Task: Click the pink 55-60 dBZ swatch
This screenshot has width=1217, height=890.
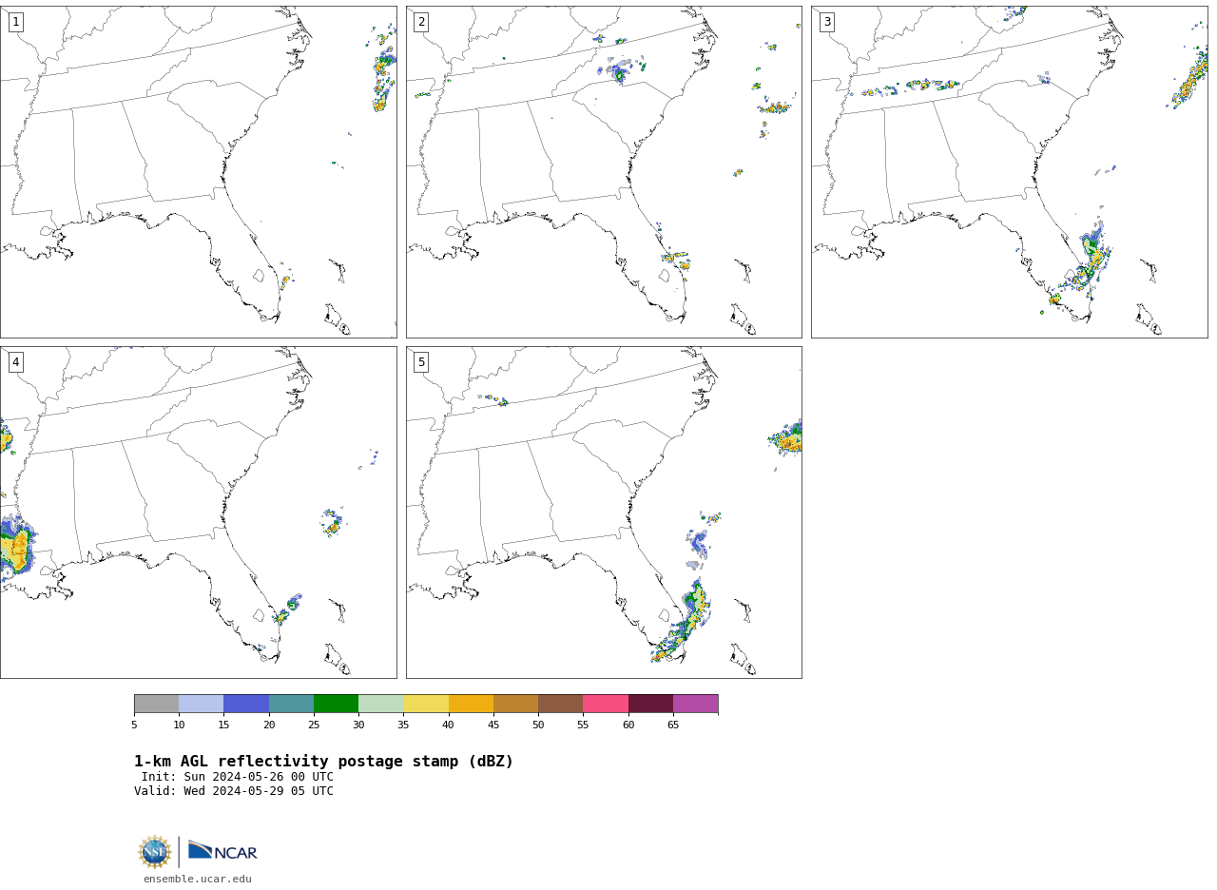Action: (606, 704)
